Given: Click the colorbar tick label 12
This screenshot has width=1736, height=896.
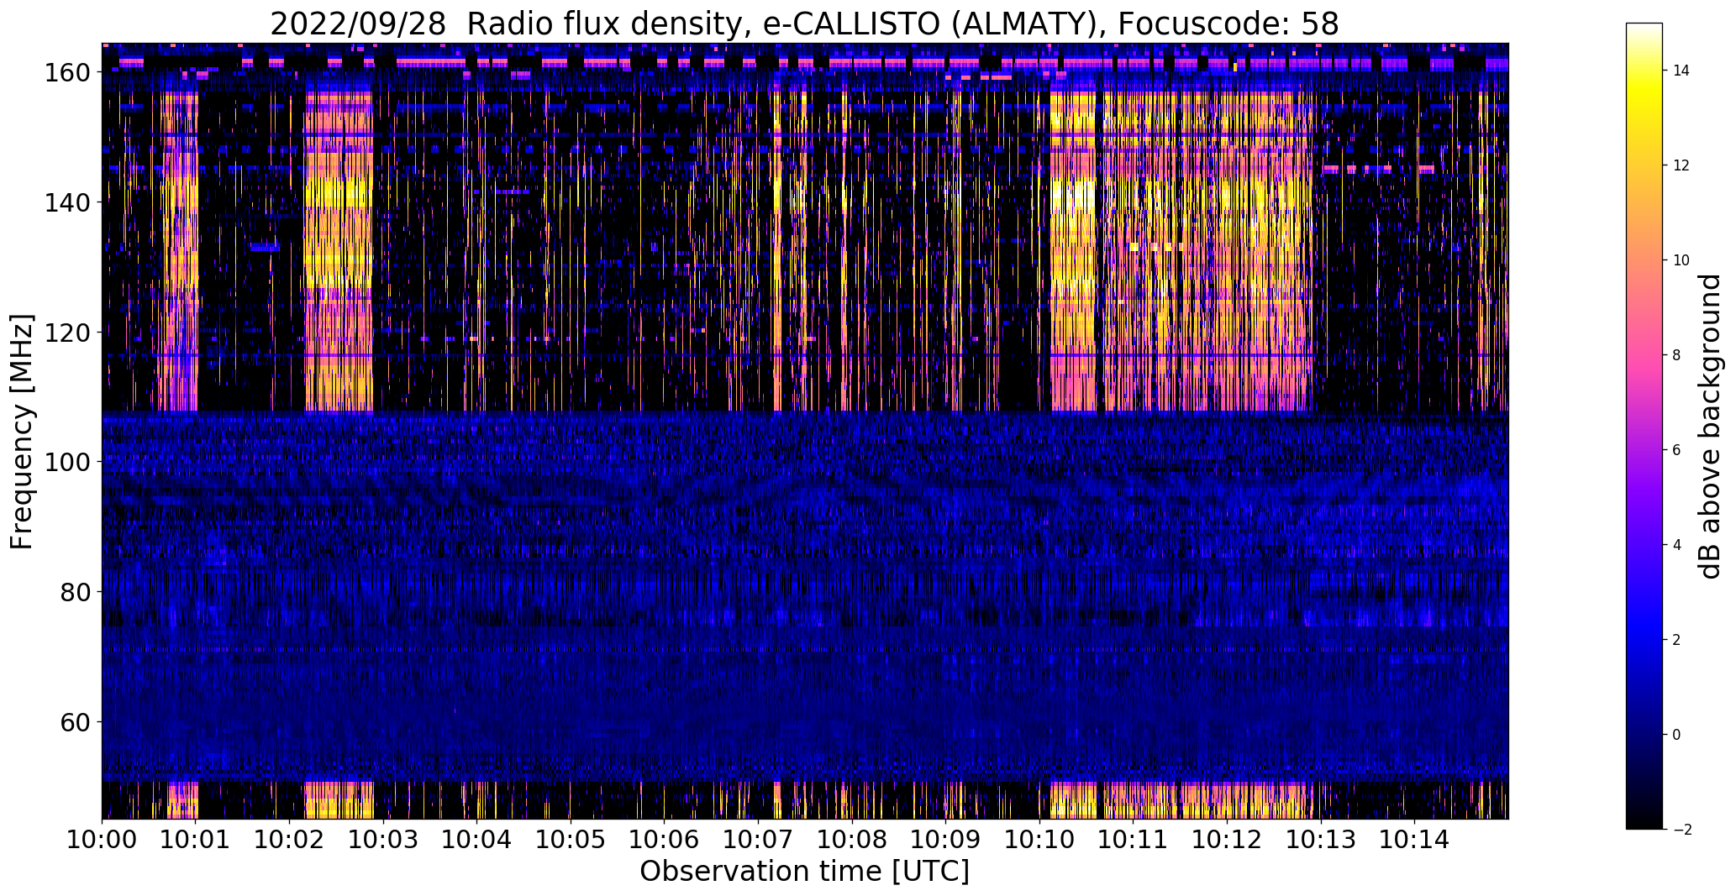Looking at the screenshot, I should pyautogui.click(x=1681, y=165).
